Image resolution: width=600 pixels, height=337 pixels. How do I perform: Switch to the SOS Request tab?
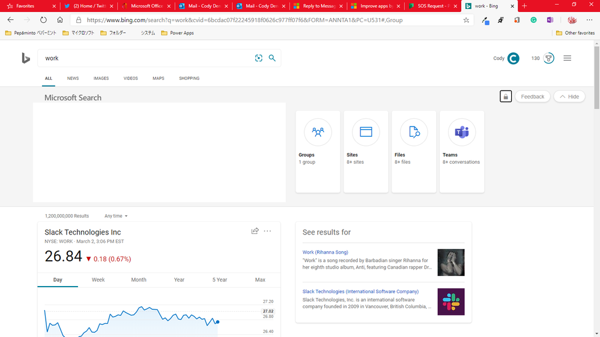tap(433, 6)
